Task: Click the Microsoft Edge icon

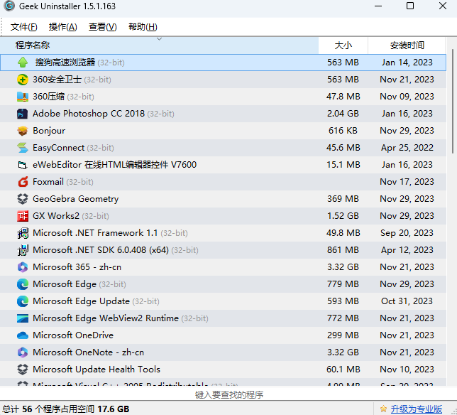Action: pyautogui.click(x=23, y=284)
